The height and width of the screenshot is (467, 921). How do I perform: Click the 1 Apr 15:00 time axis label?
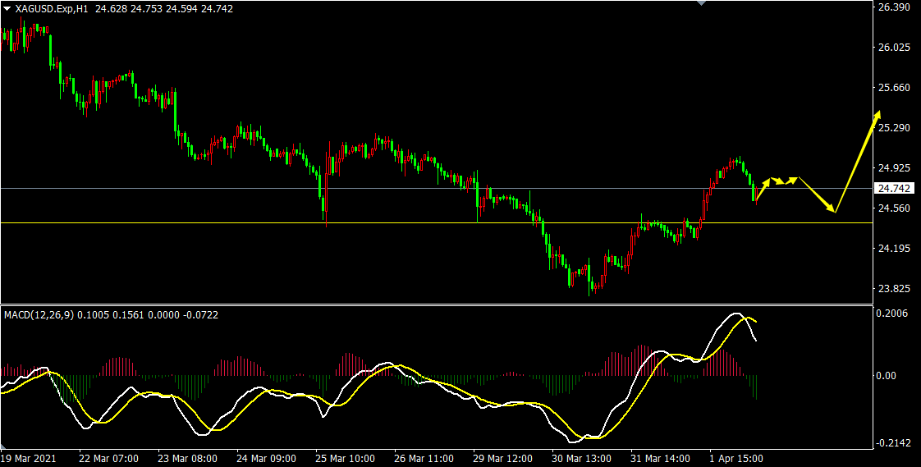click(736, 458)
